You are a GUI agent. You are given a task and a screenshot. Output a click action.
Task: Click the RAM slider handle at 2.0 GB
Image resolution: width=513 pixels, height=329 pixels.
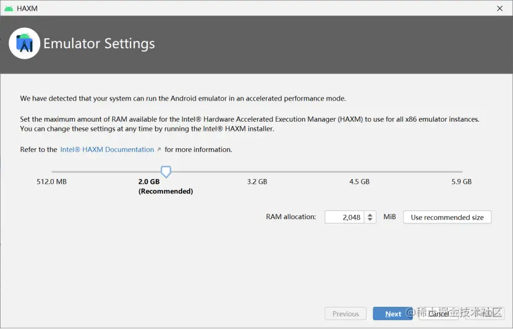pos(166,172)
